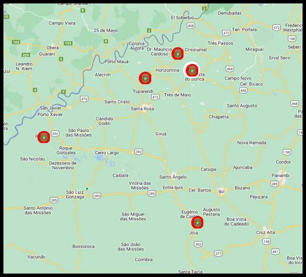Select the white-ringed marker at Boa Vista do Buricá
The width and height of the screenshot is (306, 277).
click(x=192, y=70)
